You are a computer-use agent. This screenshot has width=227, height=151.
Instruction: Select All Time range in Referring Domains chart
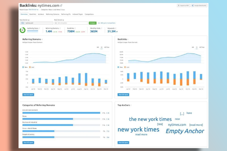click(x=107, y=47)
